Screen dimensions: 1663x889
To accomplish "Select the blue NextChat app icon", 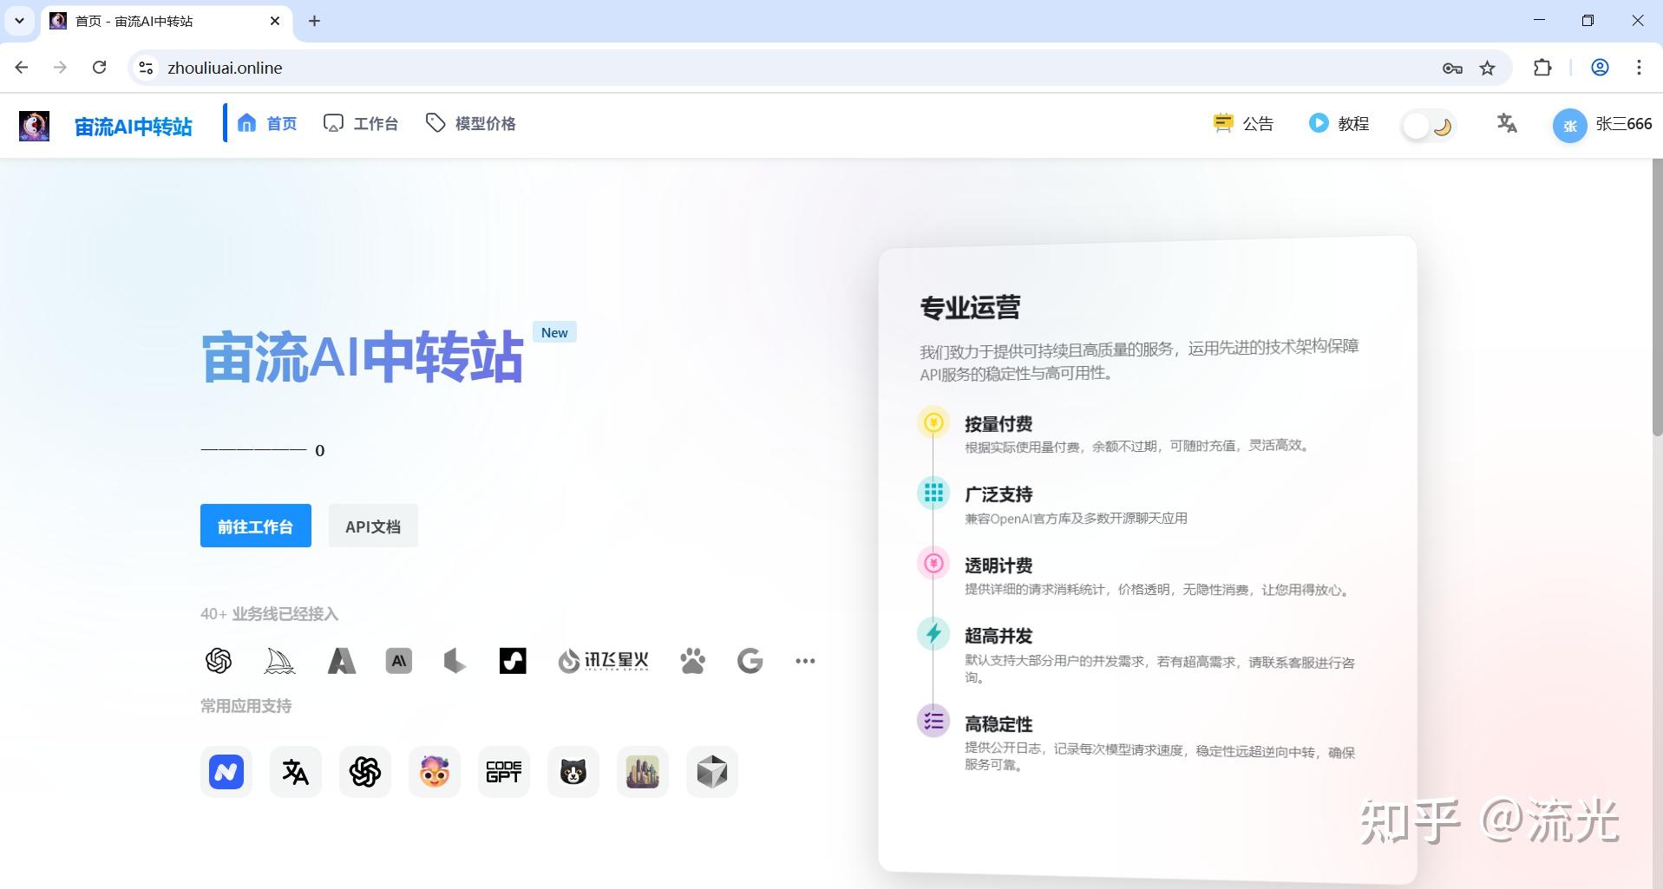I will [x=226, y=771].
